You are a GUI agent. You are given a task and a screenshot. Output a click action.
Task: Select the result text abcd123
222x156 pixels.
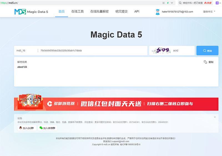click(x=22, y=67)
